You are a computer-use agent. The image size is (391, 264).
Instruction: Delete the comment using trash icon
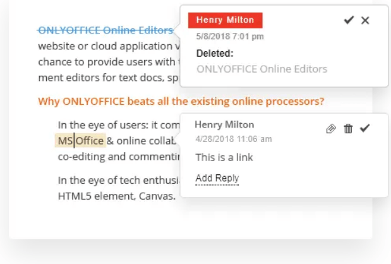tap(348, 129)
